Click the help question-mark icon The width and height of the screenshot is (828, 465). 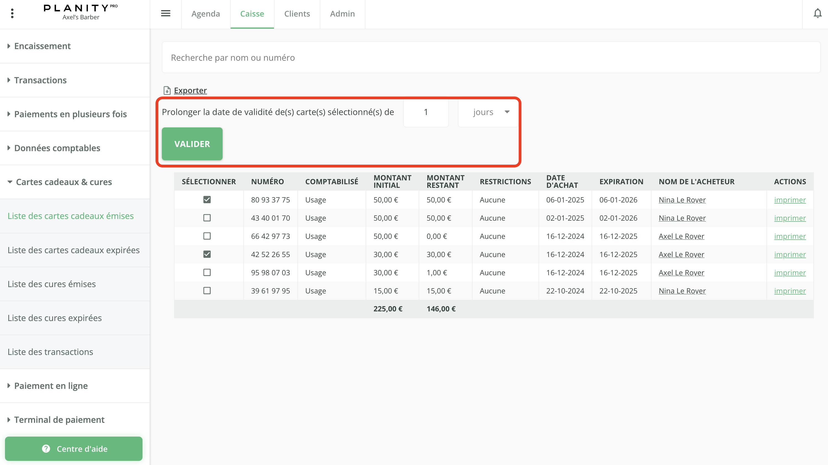[46, 449]
